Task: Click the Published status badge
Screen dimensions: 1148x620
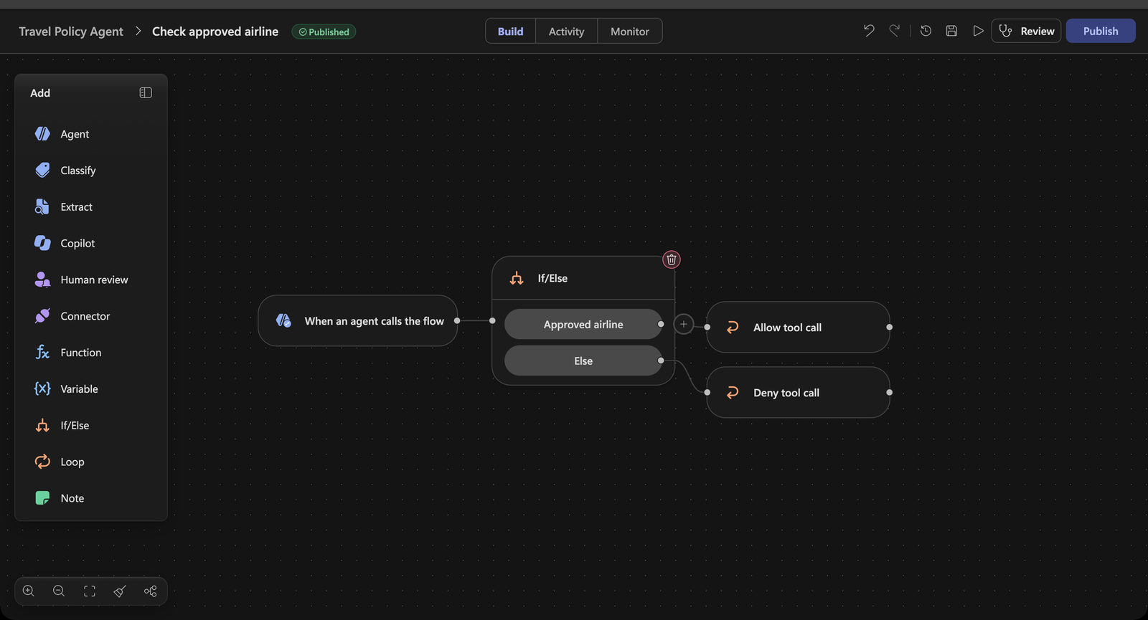Action: (324, 32)
